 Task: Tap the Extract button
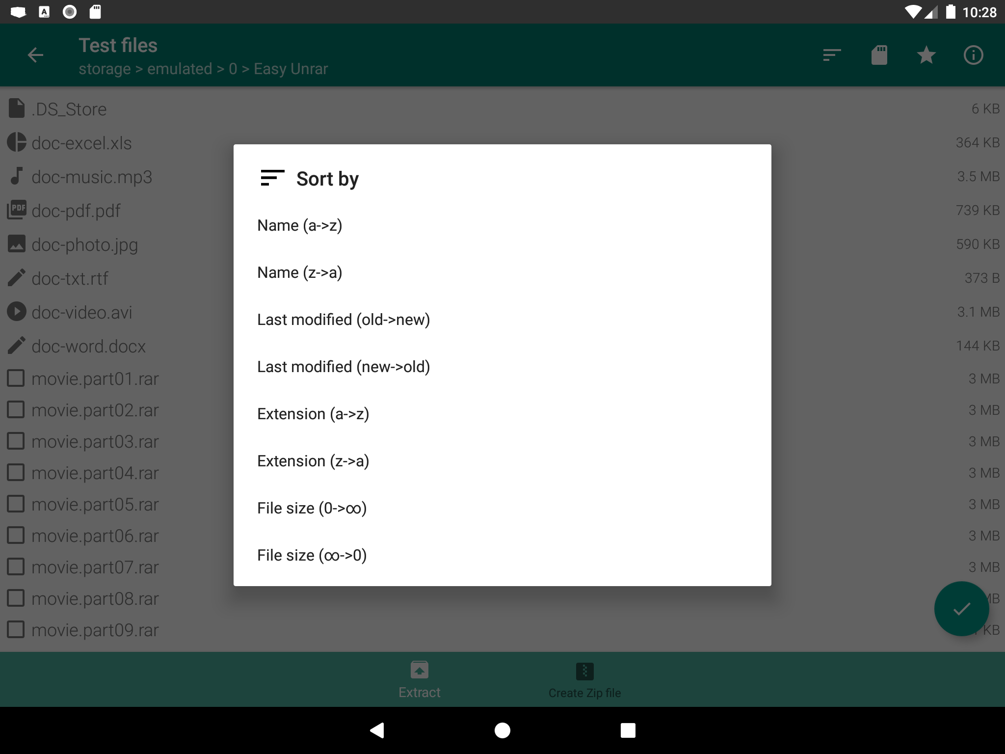tap(420, 680)
